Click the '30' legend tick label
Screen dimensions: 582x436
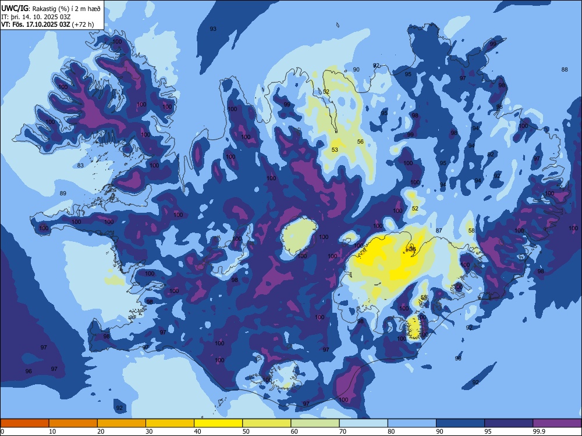tap(149, 431)
